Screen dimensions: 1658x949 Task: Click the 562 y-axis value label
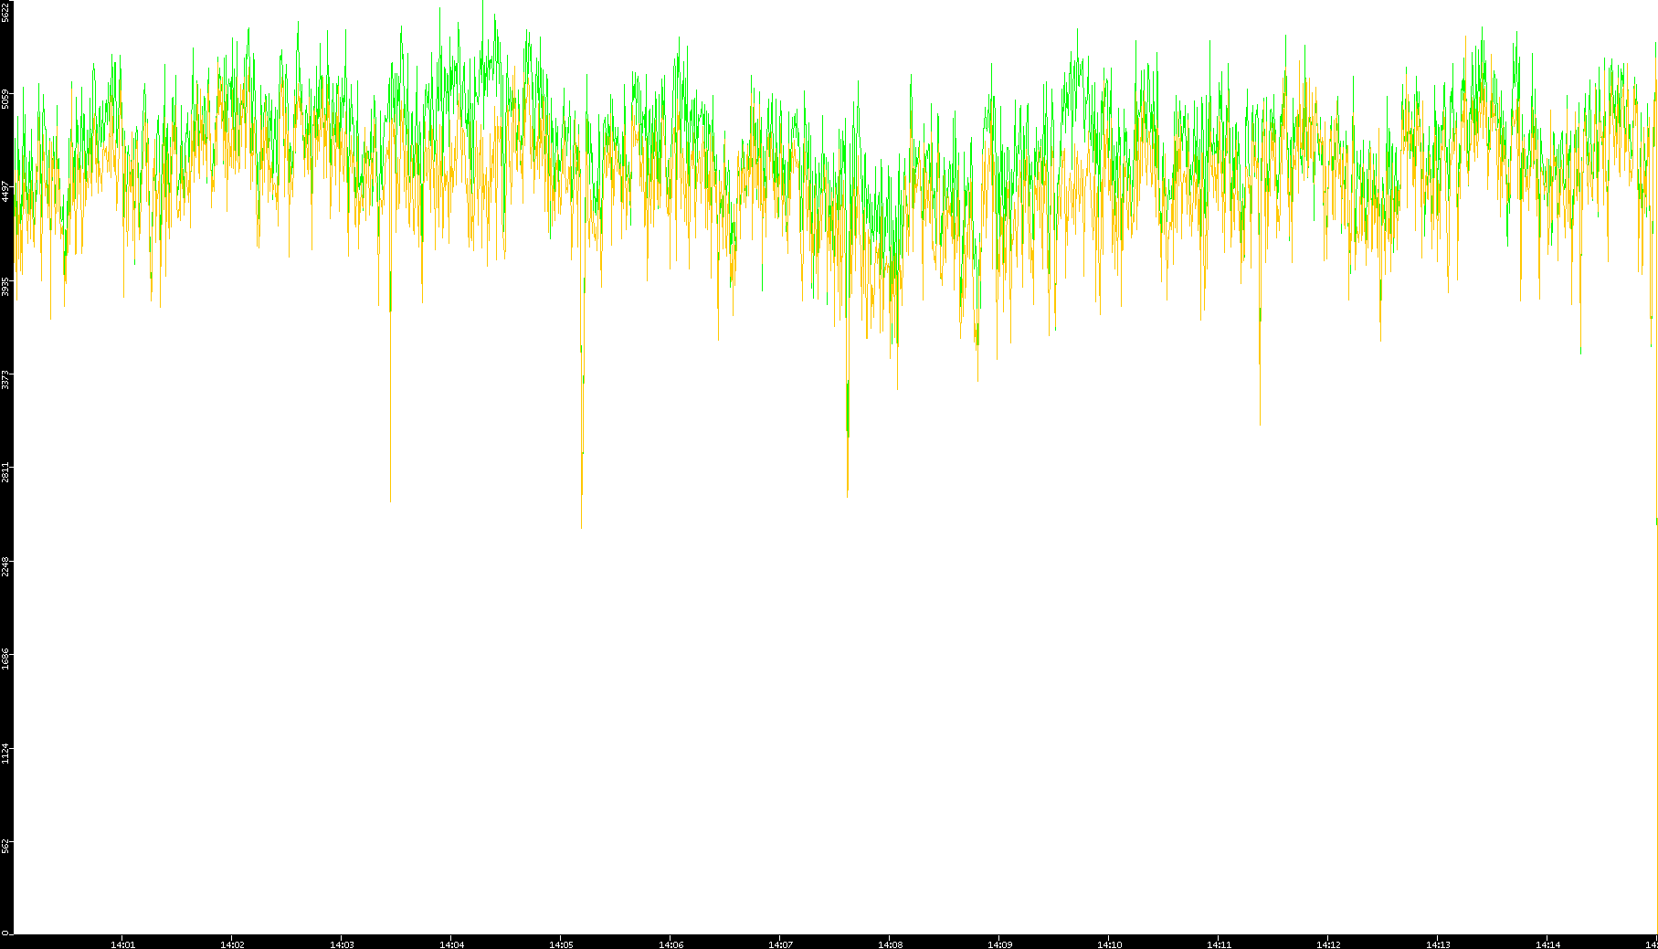(x=6, y=846)
